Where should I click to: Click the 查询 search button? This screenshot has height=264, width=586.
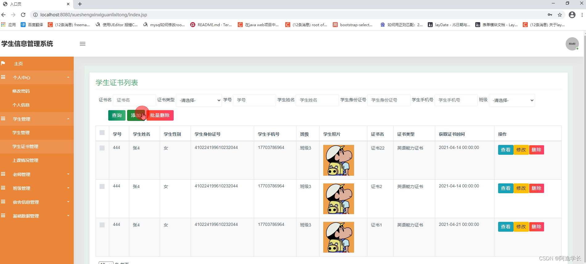[x=117, y=115]
